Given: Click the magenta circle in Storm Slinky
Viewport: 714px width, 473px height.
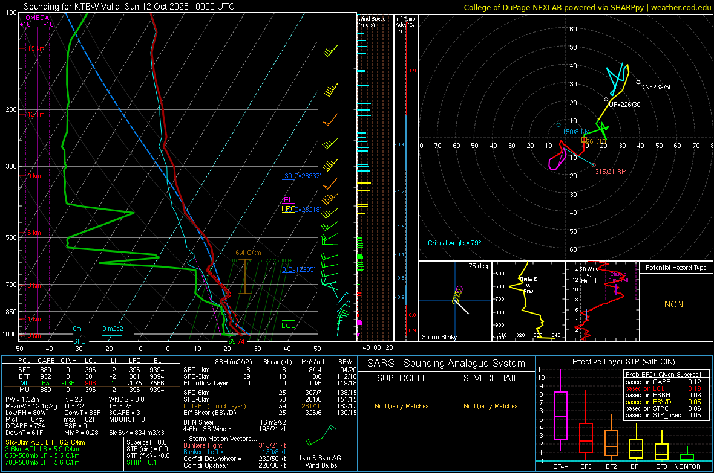Looking at the screenshot, I should point(459,288).
